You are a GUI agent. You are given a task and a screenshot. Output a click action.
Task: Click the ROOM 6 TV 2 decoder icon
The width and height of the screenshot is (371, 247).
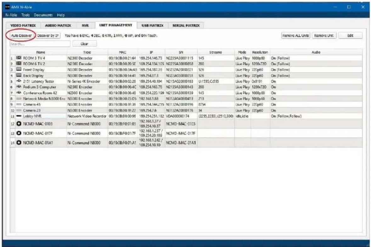19,64
